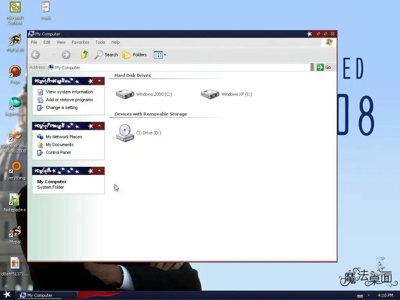This screenshot has height=300, width=400.
Task: Open the Search pane
Action: click(x=106, y=55)
